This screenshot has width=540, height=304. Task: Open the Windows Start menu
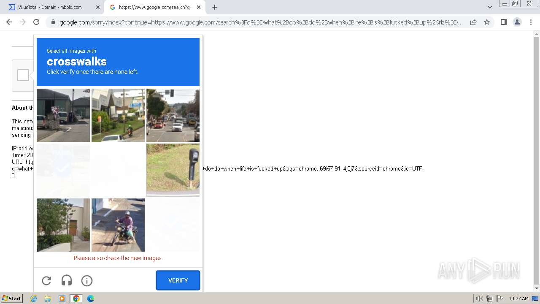(x=11, y=298)
